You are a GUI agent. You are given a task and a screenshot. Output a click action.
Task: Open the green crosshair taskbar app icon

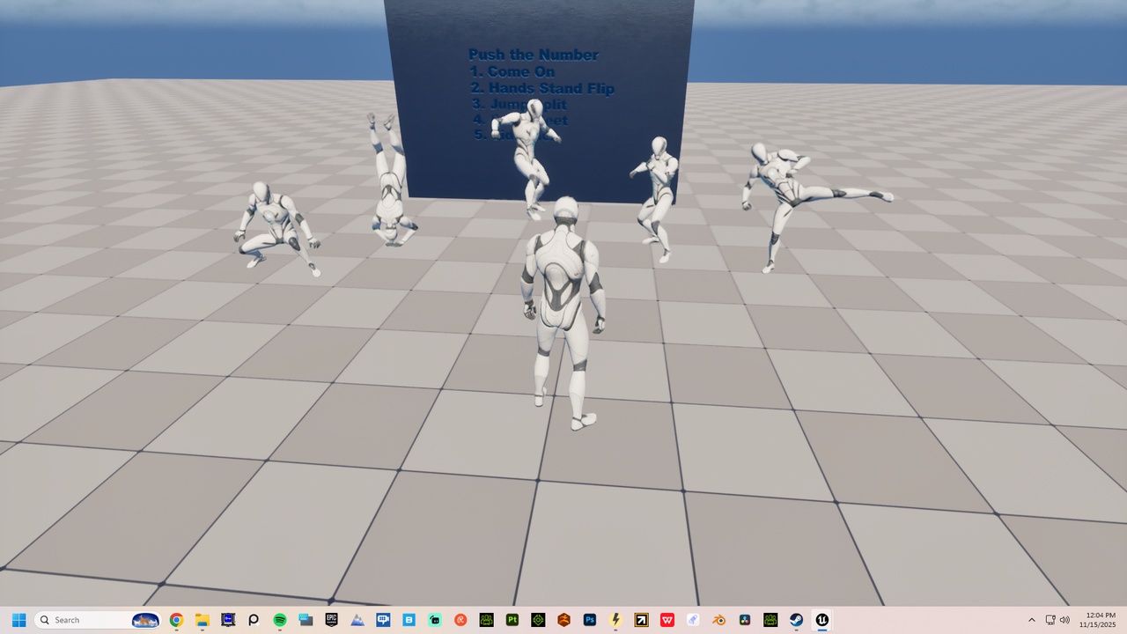pyautogui.click(x=538, y=620)
